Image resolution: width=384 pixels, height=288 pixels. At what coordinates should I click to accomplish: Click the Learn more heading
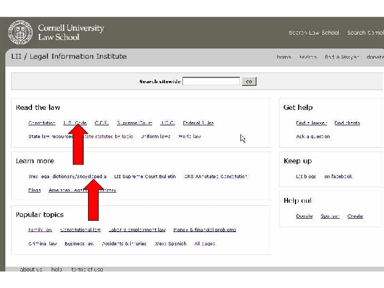[35, 161]
